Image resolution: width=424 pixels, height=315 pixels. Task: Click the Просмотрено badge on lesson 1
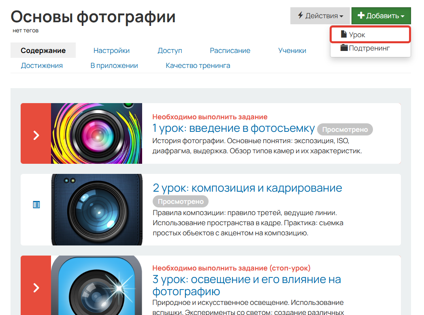click(x=345, y=129)
